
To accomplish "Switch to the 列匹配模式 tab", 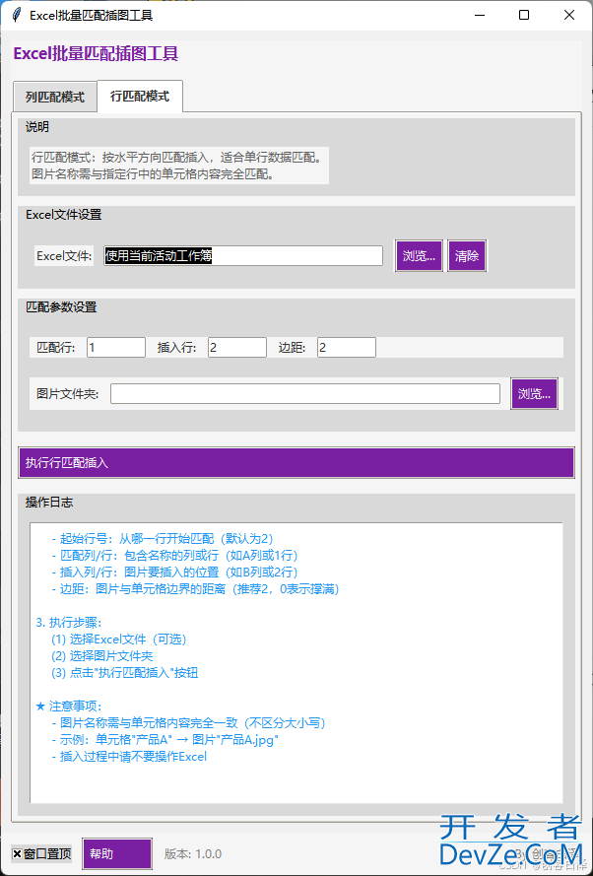I will (x=55, y=98).
